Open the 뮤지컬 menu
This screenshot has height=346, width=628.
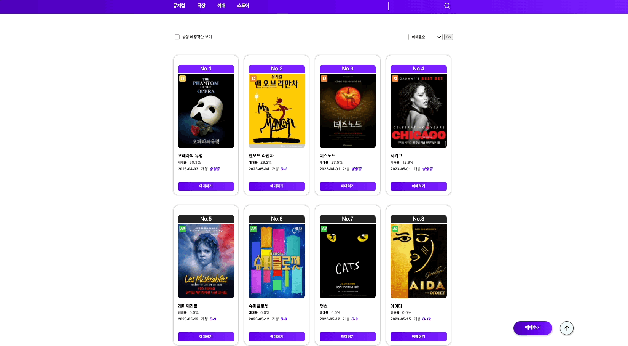(x=179, y=6)
